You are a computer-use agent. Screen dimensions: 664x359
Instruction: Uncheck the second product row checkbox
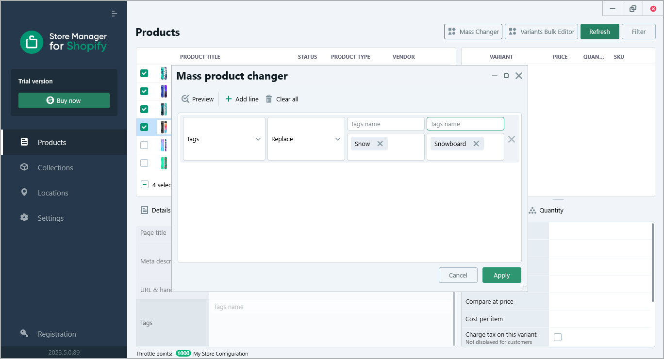tap(144, 91)
